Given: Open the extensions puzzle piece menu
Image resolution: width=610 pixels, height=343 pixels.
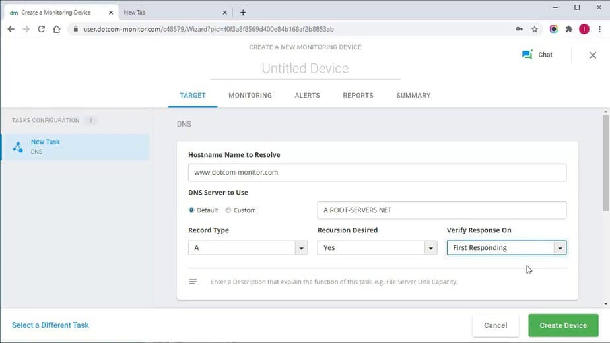Looking at the screenshot, I should pyautogui.click(x=569, y=29).
